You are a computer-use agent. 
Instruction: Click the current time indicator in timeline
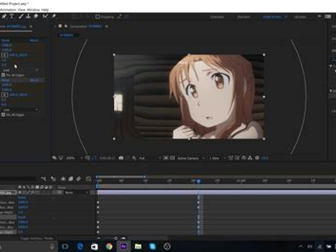pyautogui.click(x=199, y=181)
